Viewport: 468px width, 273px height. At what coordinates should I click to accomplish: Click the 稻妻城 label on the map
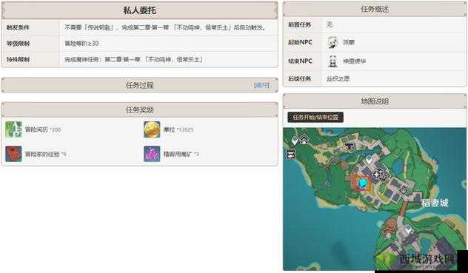coord(435,203)
